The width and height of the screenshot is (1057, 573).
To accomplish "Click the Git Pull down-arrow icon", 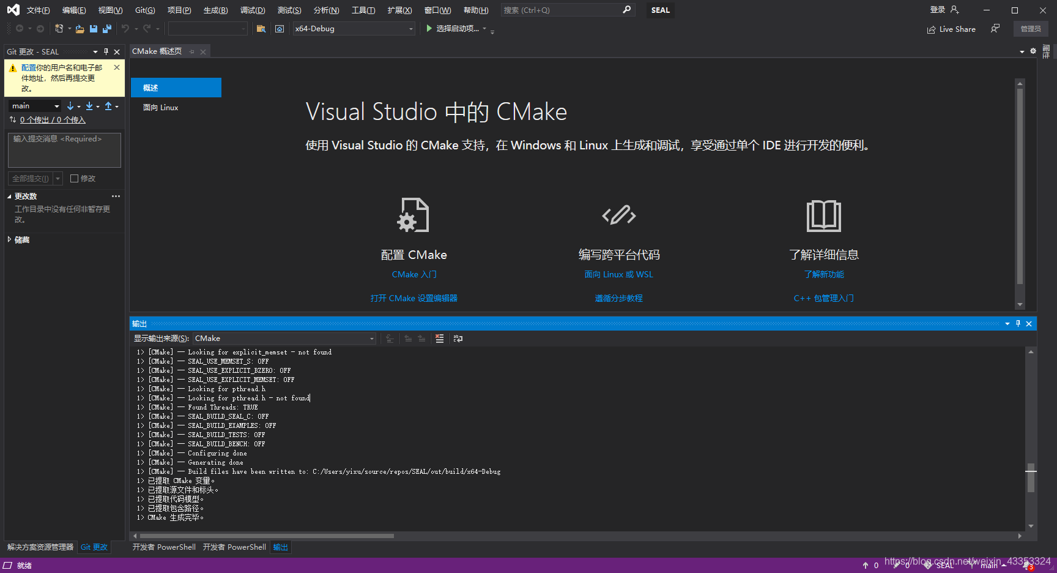I will point(89,106).
